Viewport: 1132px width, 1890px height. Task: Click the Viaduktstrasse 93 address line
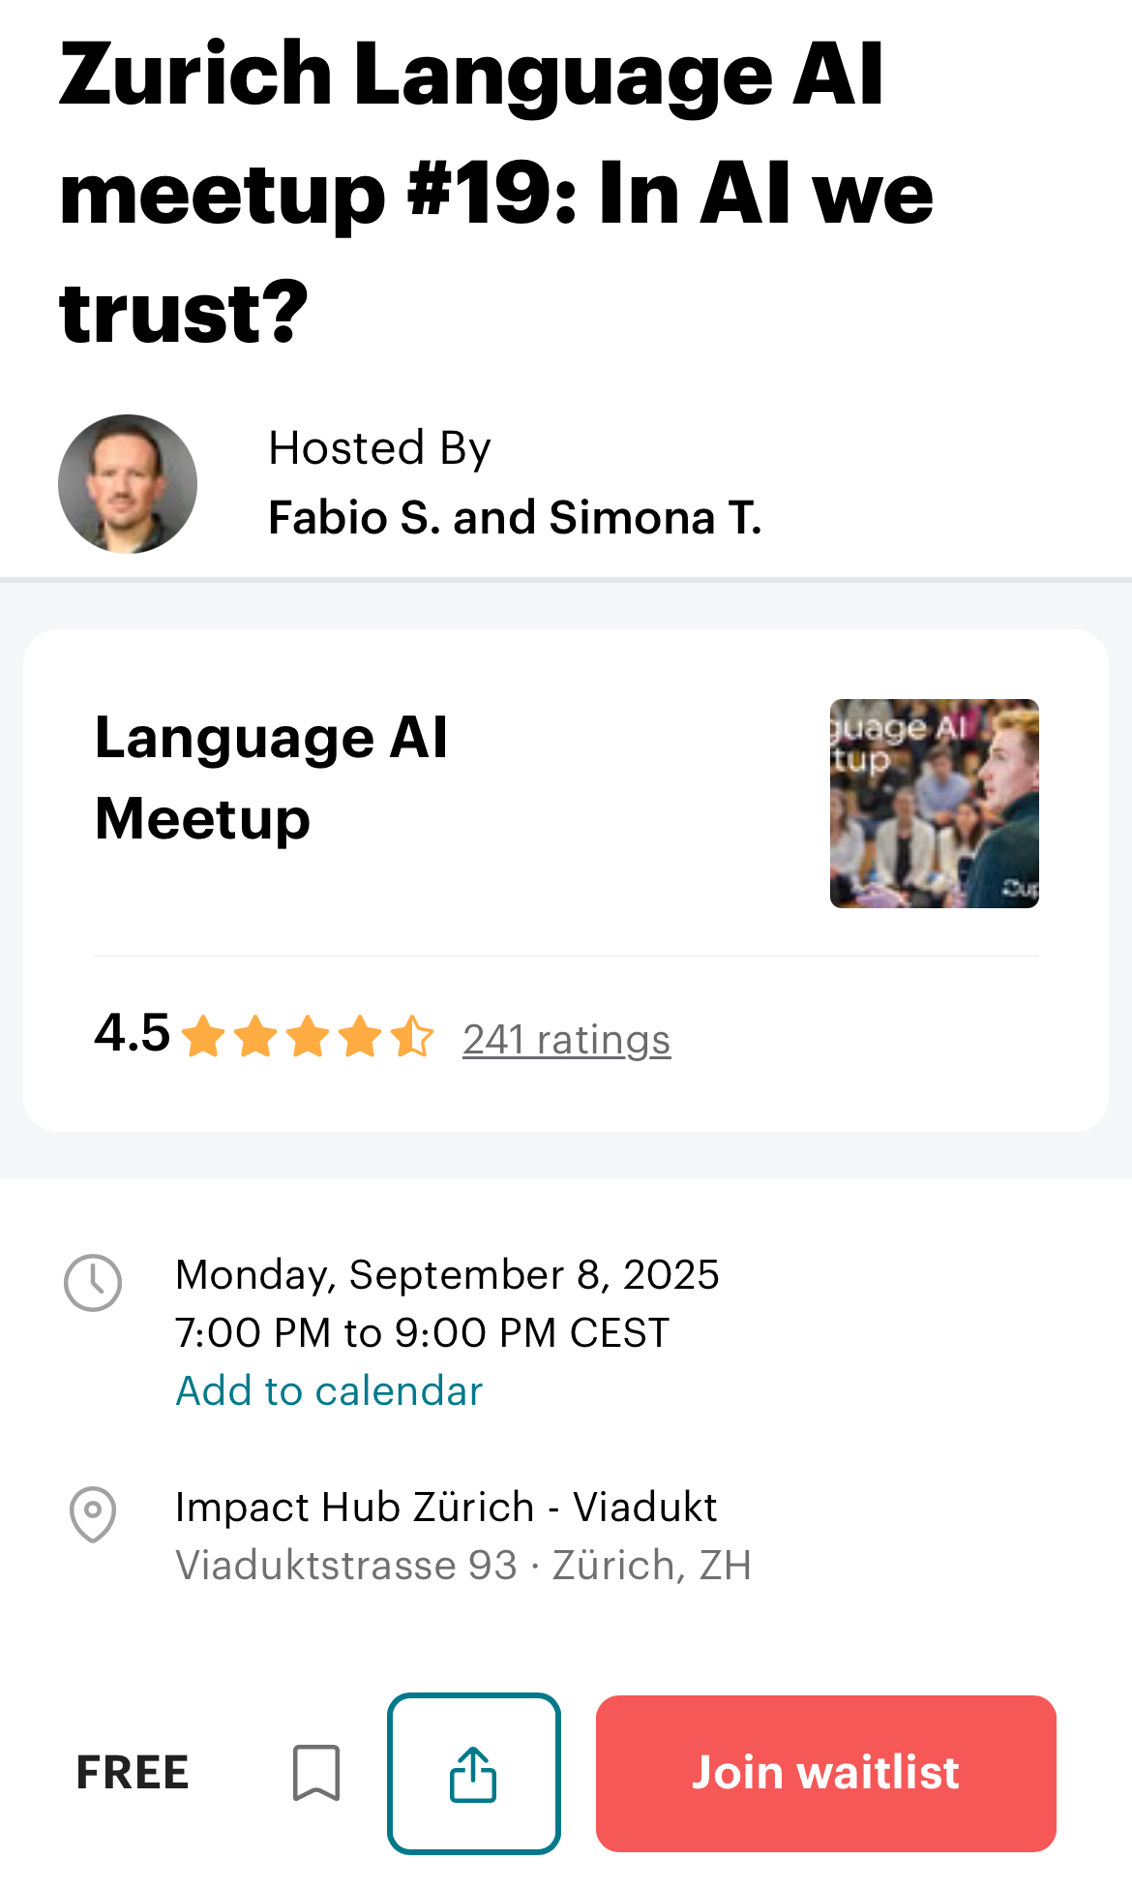point(462,1566)
